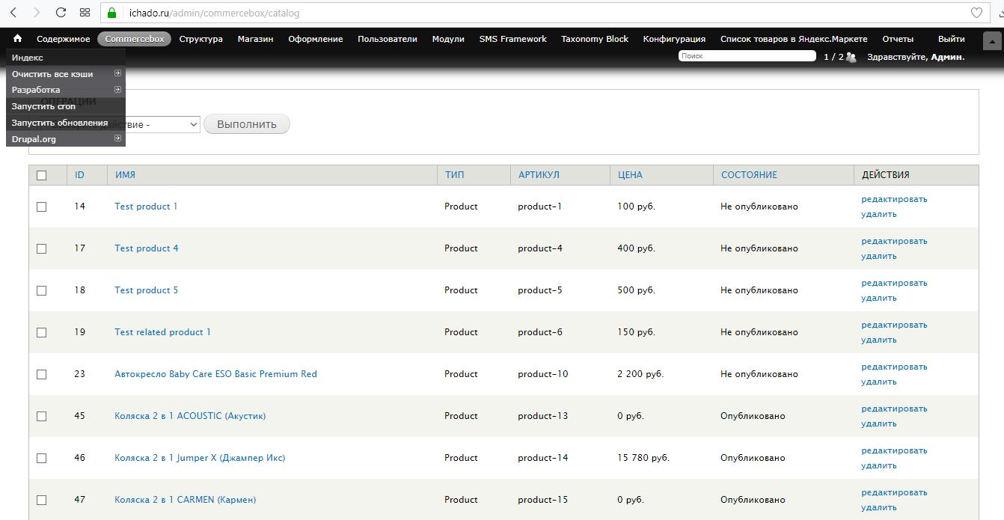Sort table by СОСТОЯНИЕ column
1004x520 pixels.
[749, 175]
